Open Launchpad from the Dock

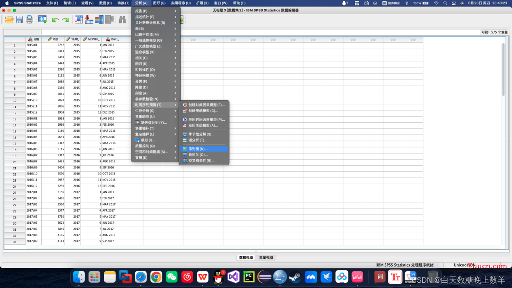pyautogui.click(x=95, y=277)
